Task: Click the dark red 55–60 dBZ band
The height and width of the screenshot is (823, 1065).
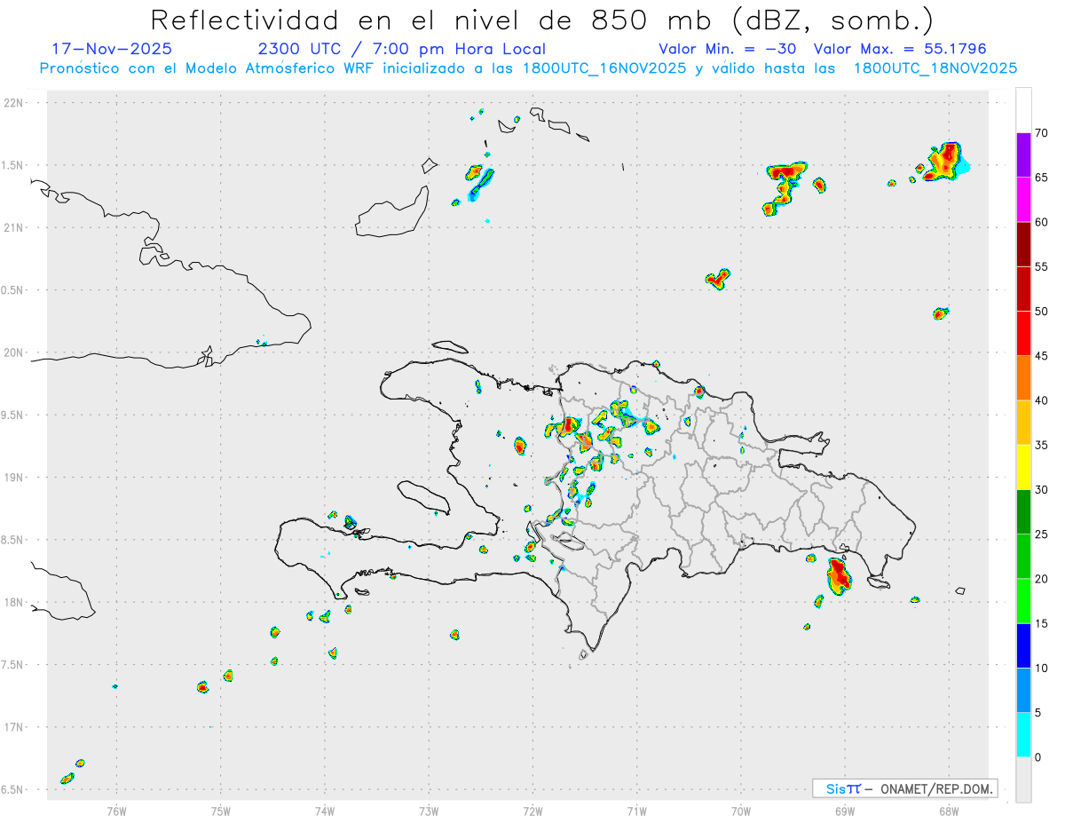Action: click(x=1023, y=244)
